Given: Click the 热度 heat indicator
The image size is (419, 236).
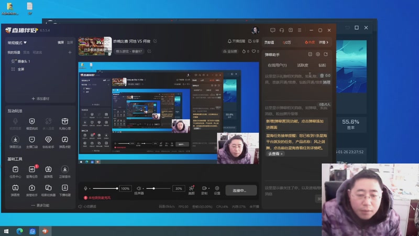Looking at the screenshot, I should (x=310, y=42).
